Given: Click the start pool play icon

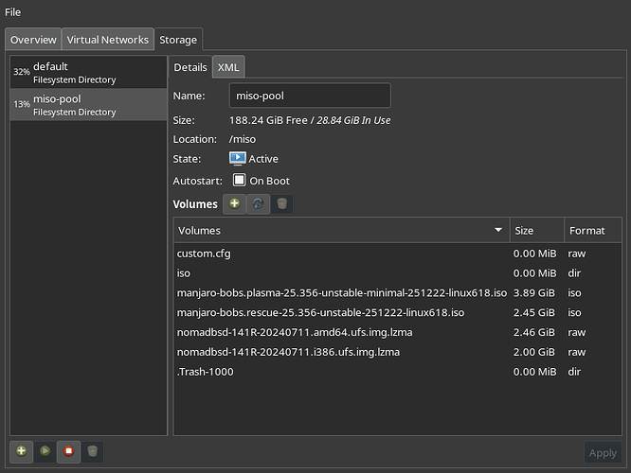Looking at the screenshot, I should click(x=45, y=451).
